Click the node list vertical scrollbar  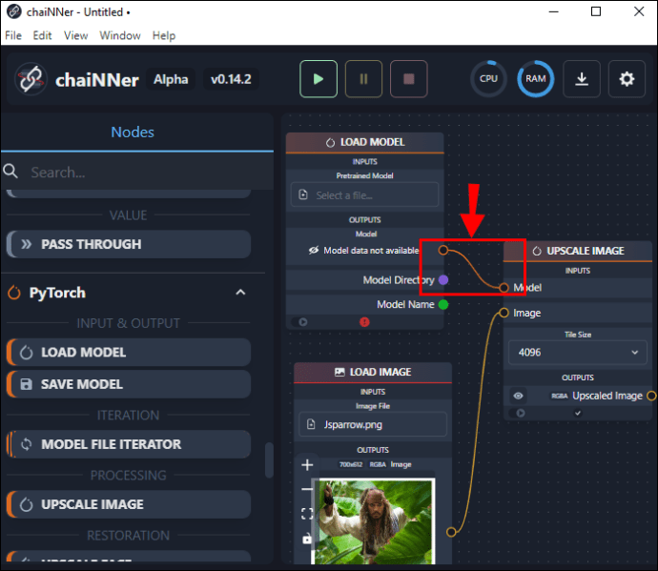tap(269, 460)
